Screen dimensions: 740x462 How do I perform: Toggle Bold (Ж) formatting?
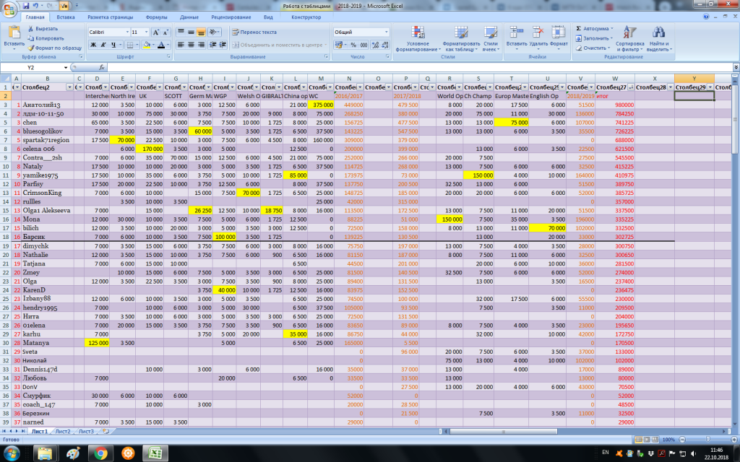click(93, 45)
